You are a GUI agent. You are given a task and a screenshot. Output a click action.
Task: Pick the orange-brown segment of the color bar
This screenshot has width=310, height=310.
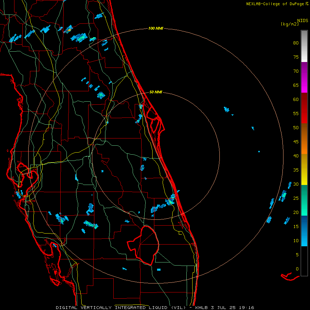[x=304, y=139]
